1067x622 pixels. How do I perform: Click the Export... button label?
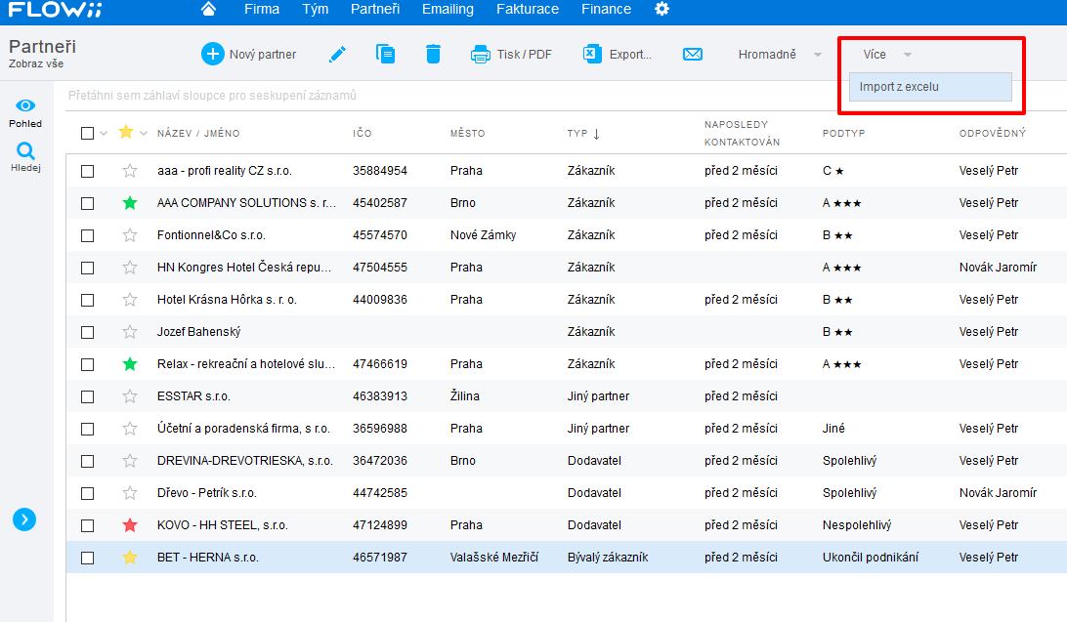pyautogui.click(x=630, y=55)
